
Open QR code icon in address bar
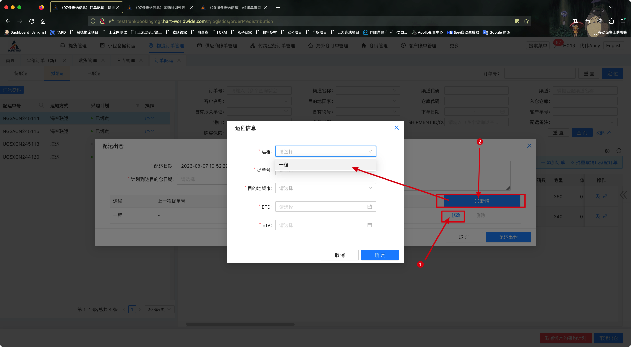coord(517,21)
